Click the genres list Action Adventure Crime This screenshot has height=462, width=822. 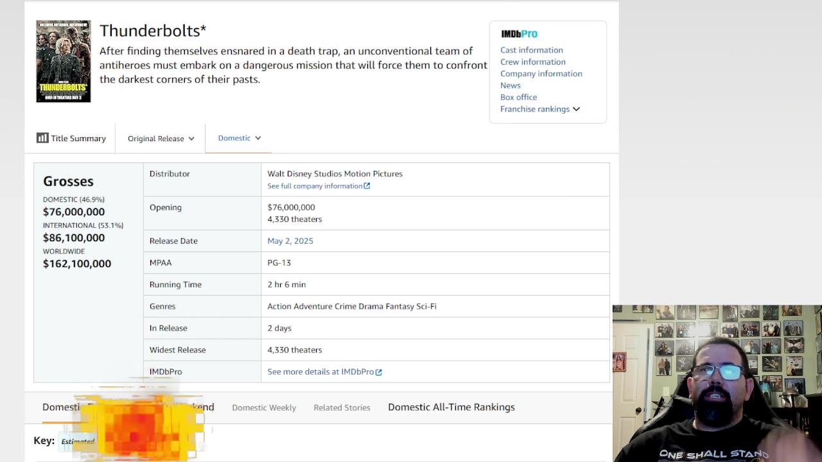point(352,306)
